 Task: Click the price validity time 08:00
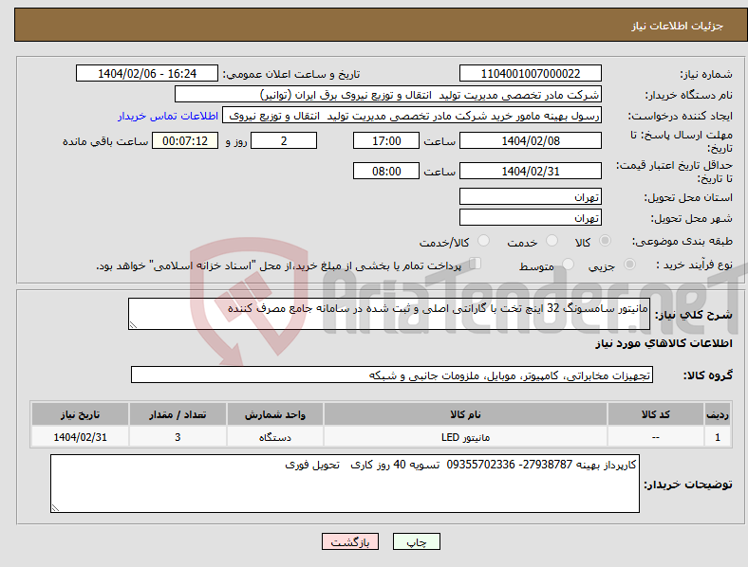tap(386, 171)
